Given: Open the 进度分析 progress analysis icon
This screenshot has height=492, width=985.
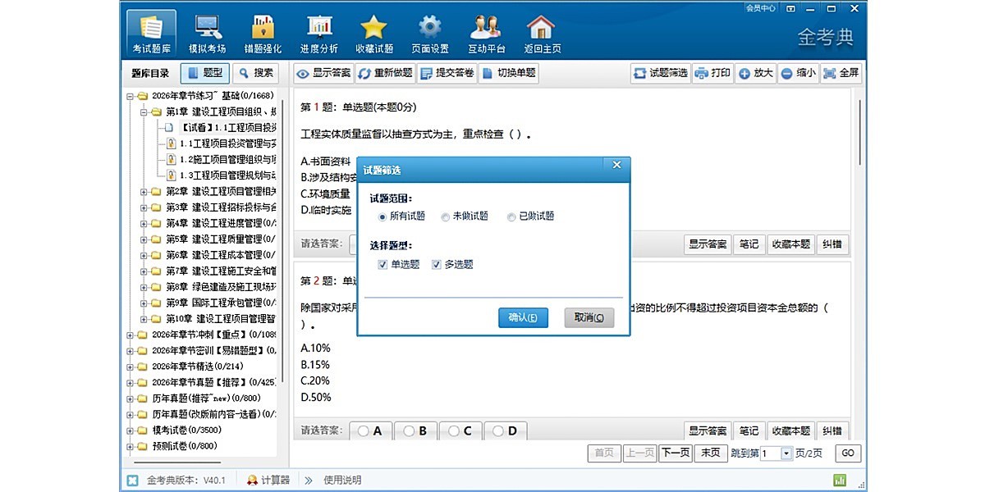Looking at the screenshot, I should 318,34.
